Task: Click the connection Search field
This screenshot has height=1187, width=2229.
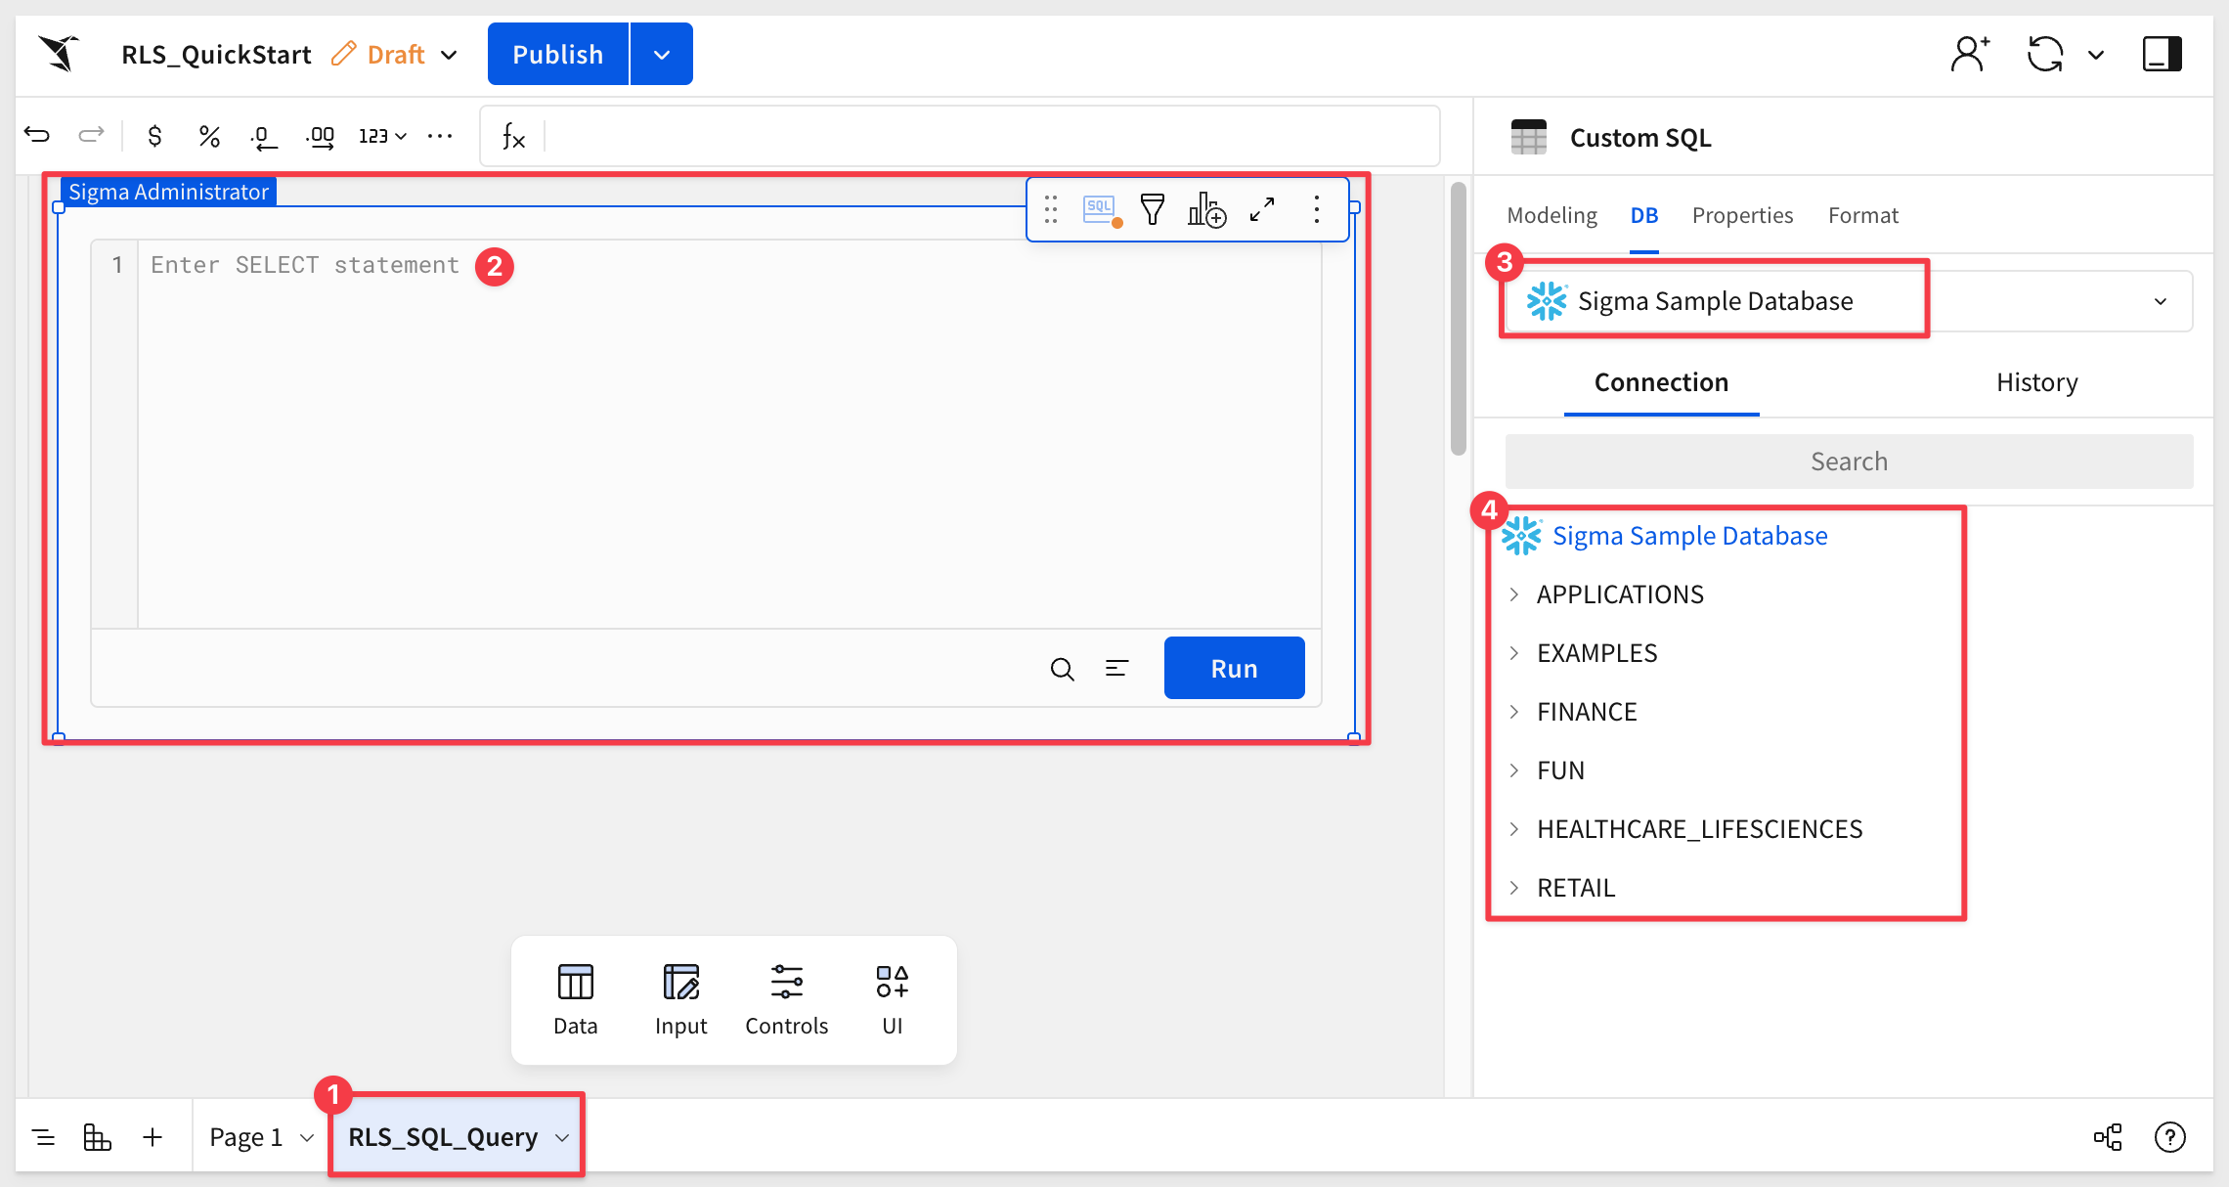Action: pos(1849,462)
